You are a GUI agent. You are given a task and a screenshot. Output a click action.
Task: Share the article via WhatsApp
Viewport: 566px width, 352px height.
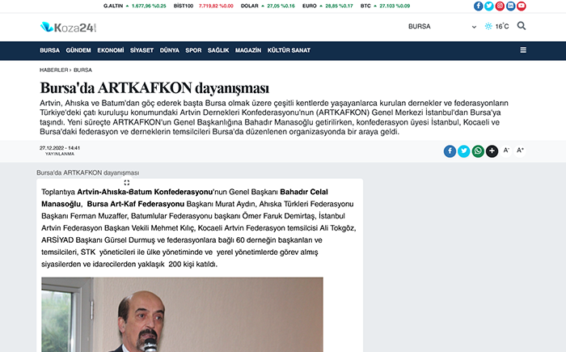478,151
